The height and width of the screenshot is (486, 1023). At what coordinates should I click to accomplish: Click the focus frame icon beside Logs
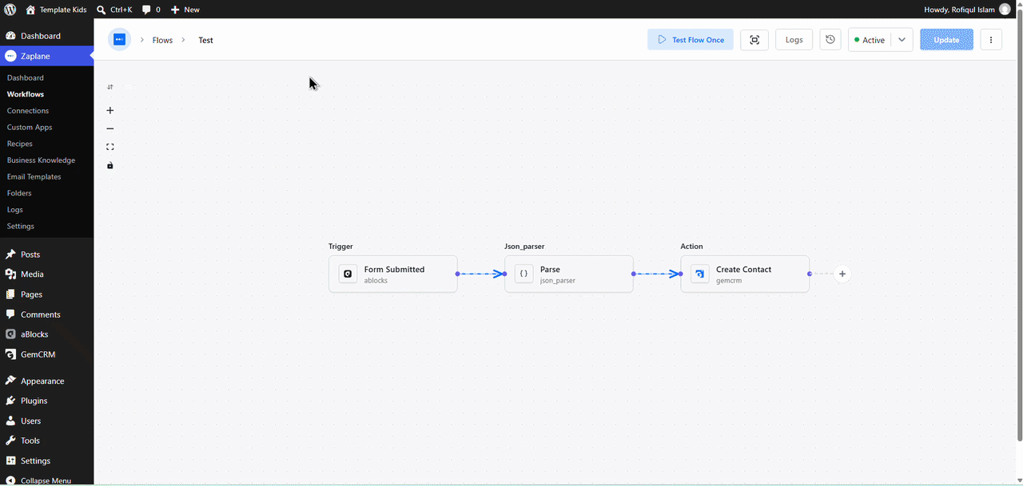754,40
